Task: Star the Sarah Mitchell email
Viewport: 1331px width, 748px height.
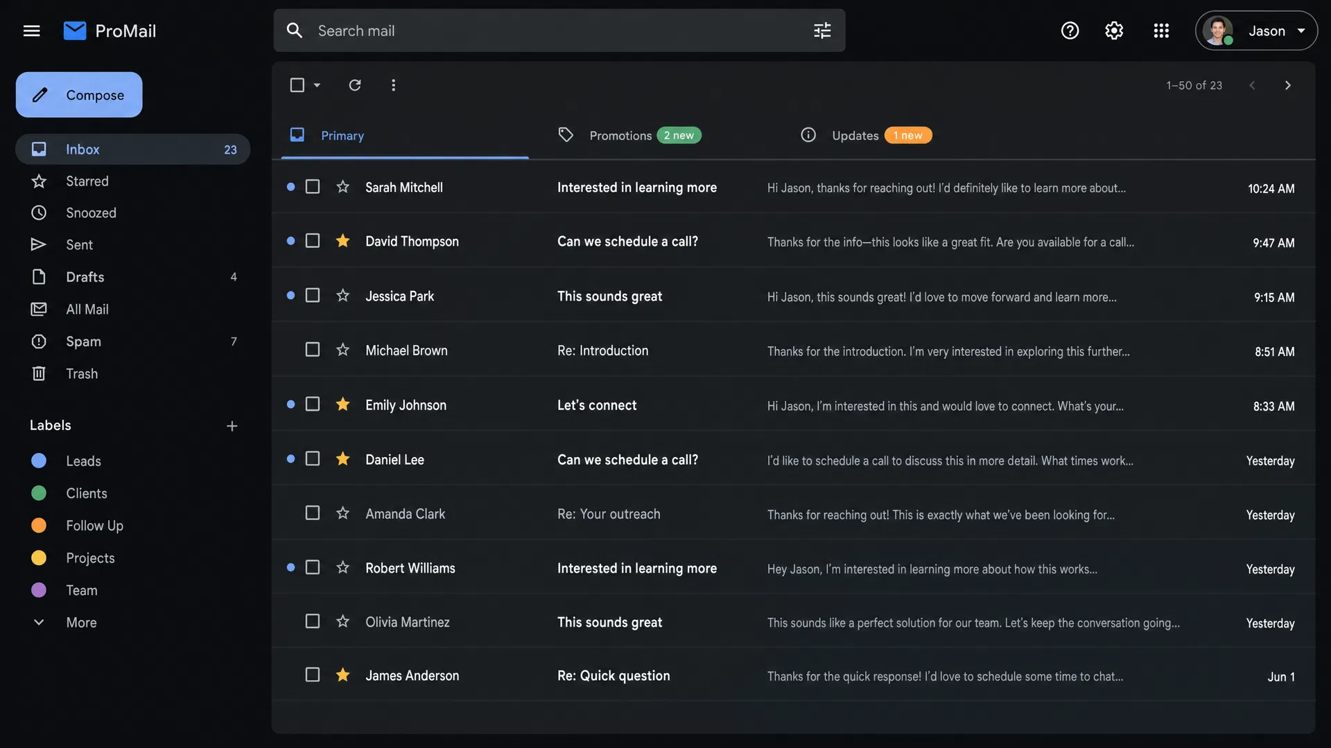Action: (x=342, y=187)
